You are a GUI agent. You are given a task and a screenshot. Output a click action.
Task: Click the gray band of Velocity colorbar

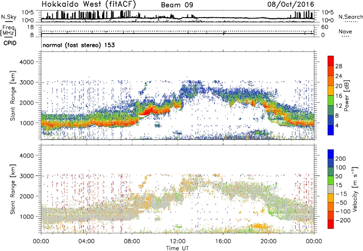tap(331, 189)
